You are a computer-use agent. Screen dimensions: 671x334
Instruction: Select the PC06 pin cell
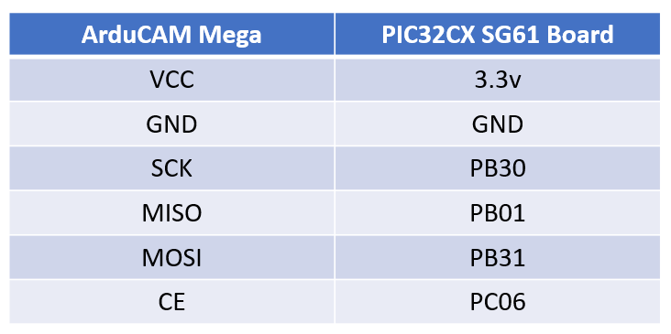tap(498, 302)
